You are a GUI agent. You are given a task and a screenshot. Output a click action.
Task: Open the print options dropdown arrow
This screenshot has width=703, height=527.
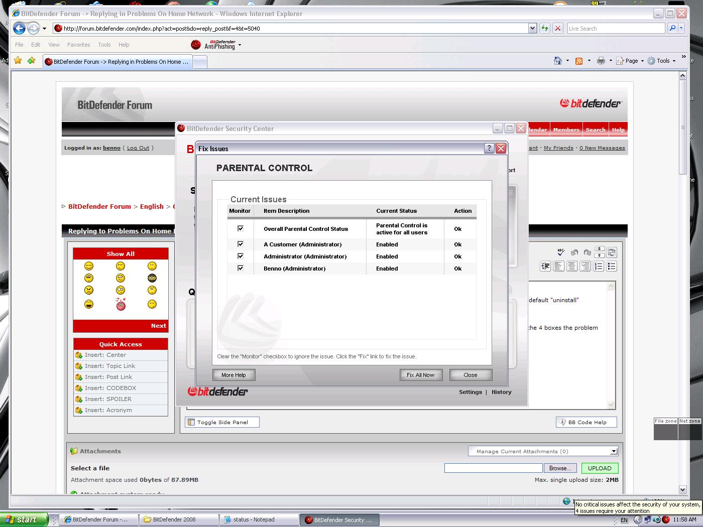click(611, 61)
